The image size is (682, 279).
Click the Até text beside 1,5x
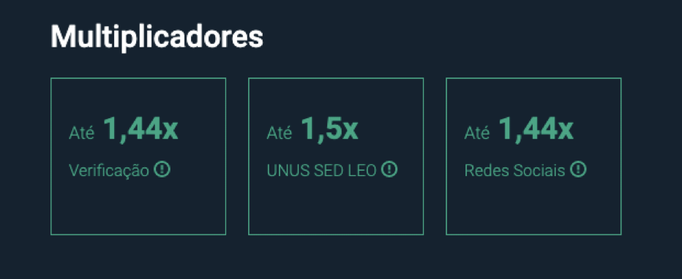280,133
